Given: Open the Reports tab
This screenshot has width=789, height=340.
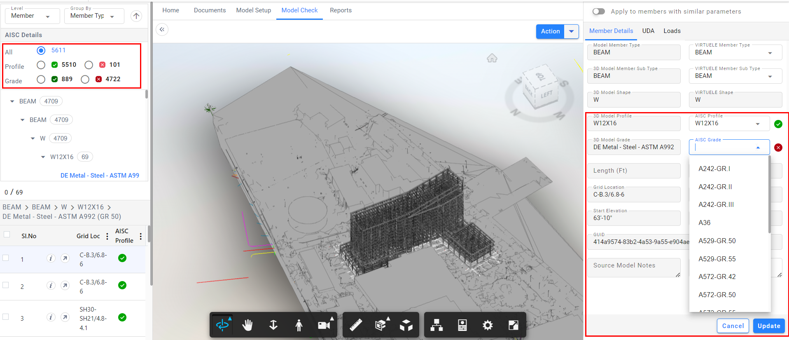Looking at the screenshot, I should click(x=341, y=10).
